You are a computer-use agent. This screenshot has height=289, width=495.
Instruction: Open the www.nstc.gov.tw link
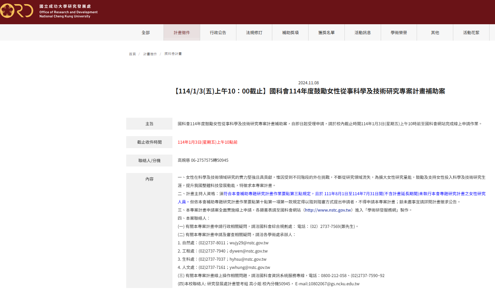[328, 210]
